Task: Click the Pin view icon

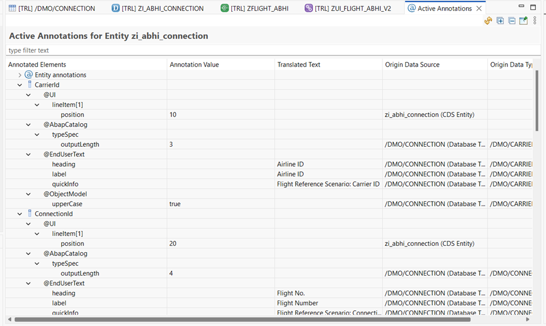Action: [x=524, y=21]
